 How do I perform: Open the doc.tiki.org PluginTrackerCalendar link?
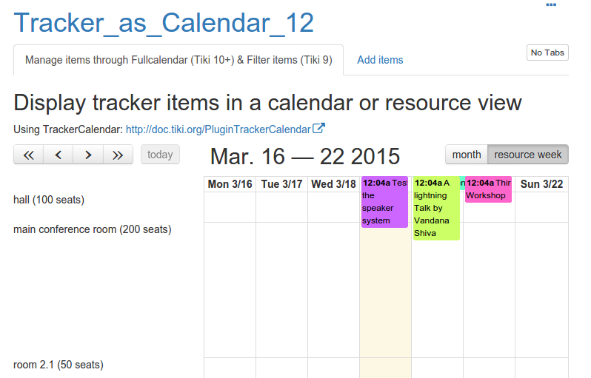pyautogui.click(x=218, y=129)
